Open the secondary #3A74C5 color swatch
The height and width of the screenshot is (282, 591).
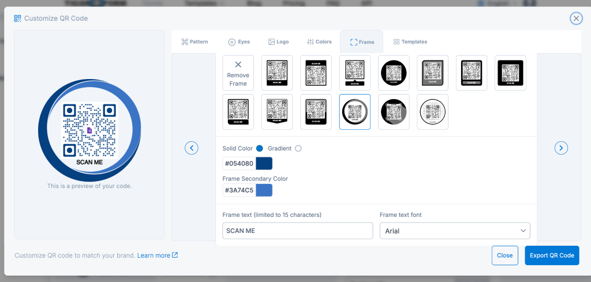coord(264,190)
